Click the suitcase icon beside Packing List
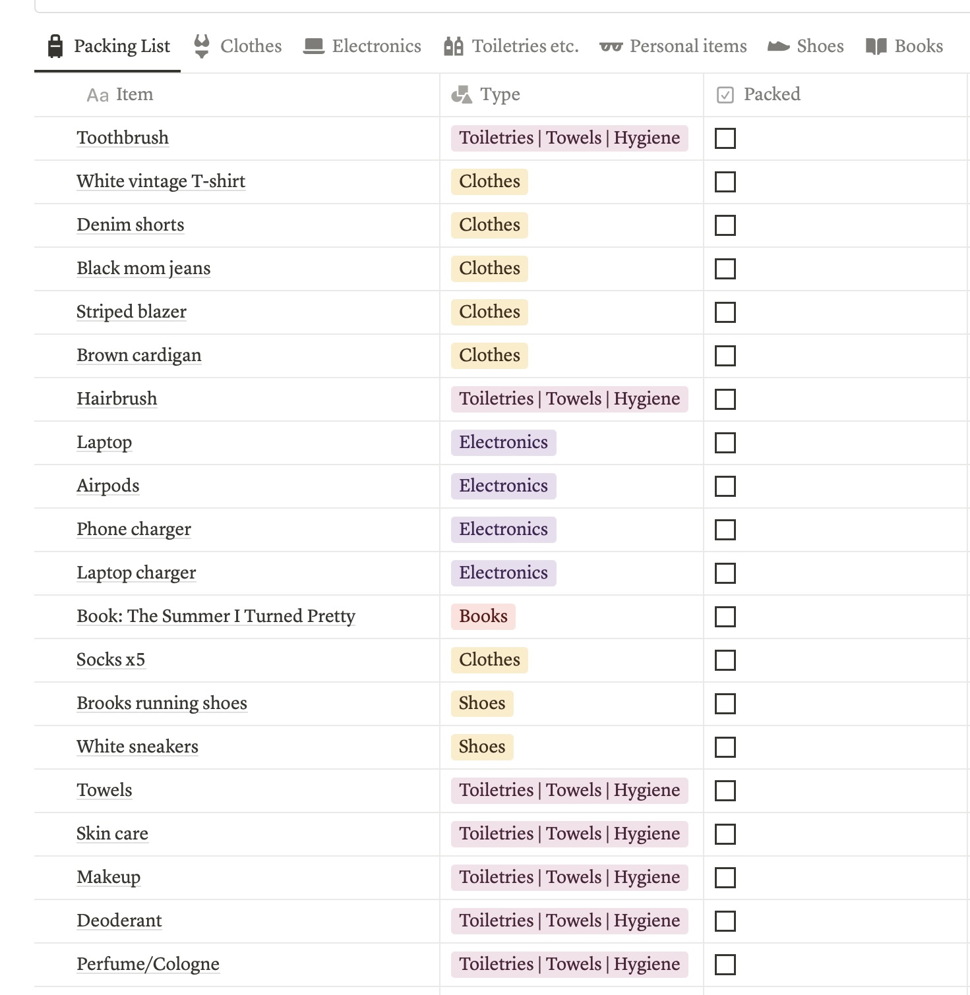This screenshot has width=970, height=995. 54,45
